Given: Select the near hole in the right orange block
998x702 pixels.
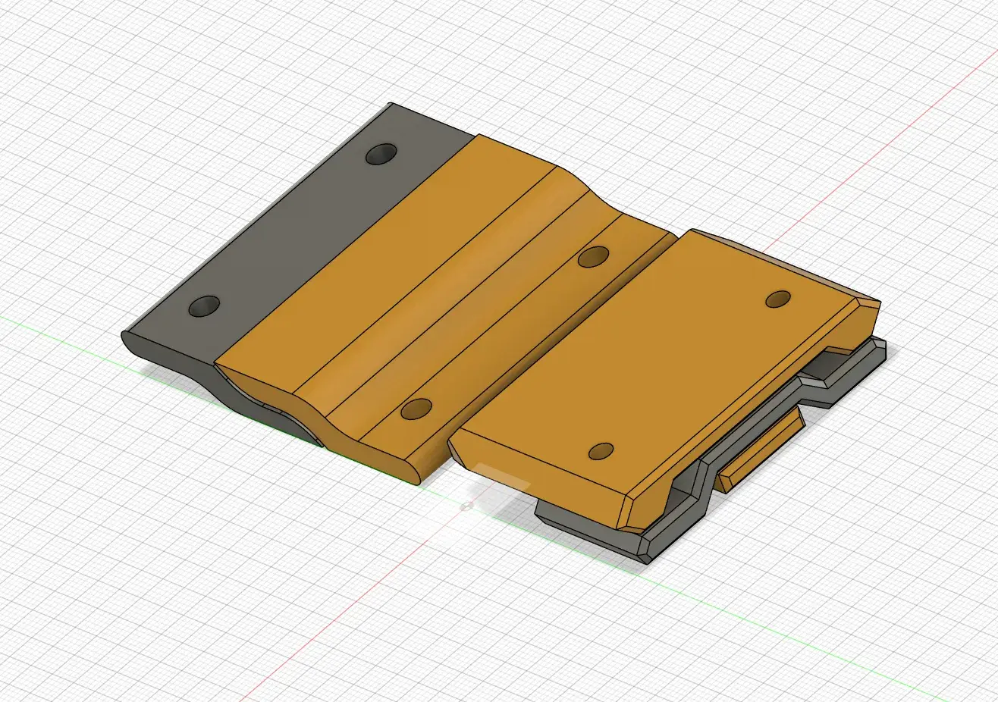Looking at the screenshot, I should (x=601, y=451).
